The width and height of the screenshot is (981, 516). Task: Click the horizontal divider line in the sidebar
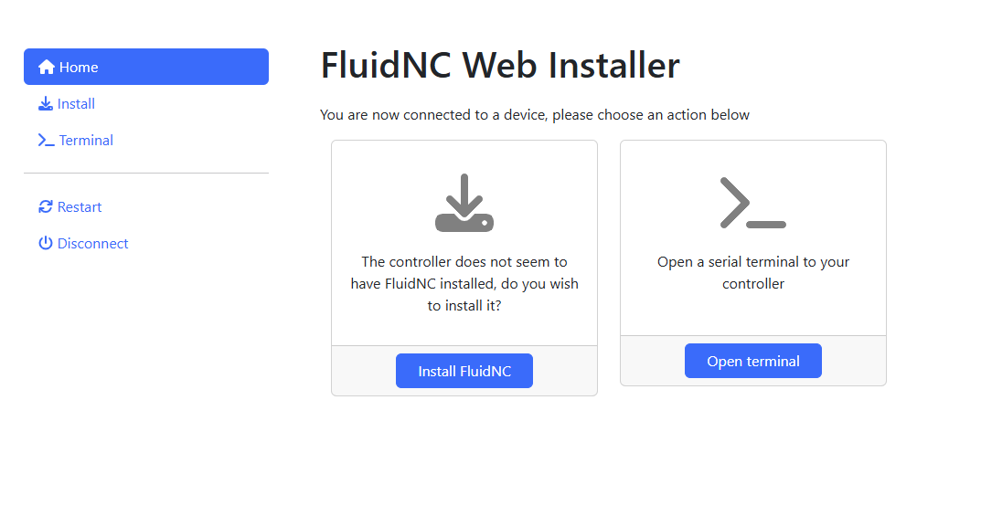point(146,173)
